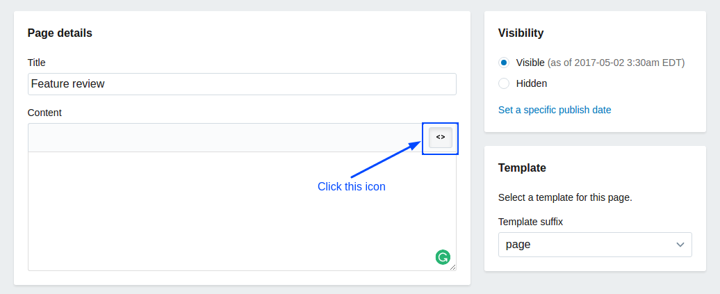Click inside the empty Content text area
The width and height of the screenshot is (720, 294).
point(242,211)
